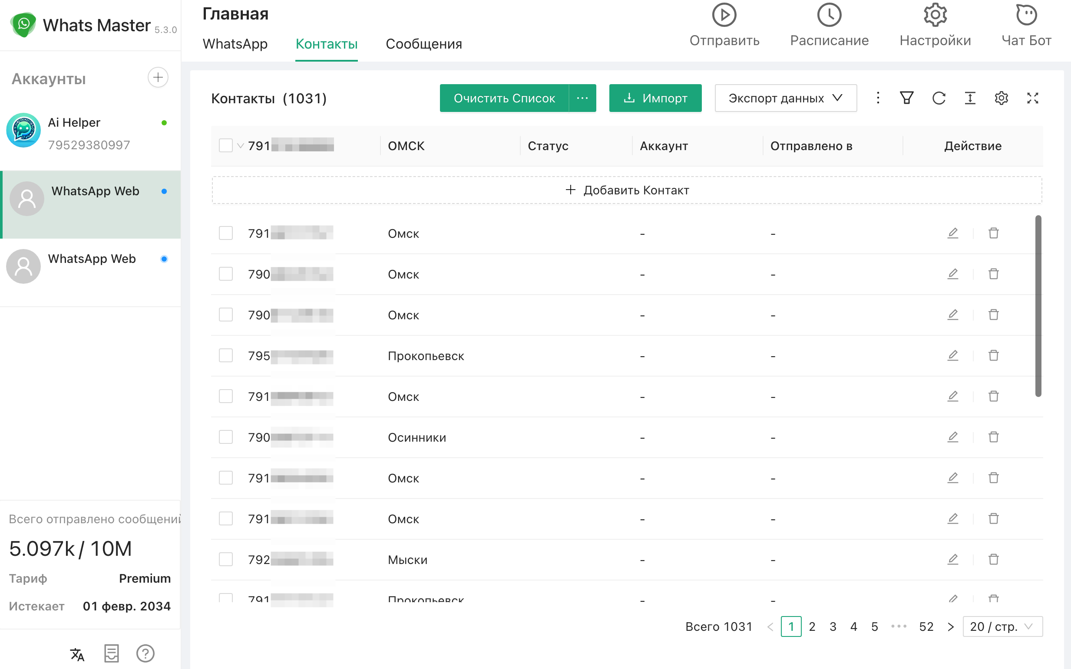The image size is (1071, 669).
Task: Click the refresh contacts icon
Action: click(938, 98)
